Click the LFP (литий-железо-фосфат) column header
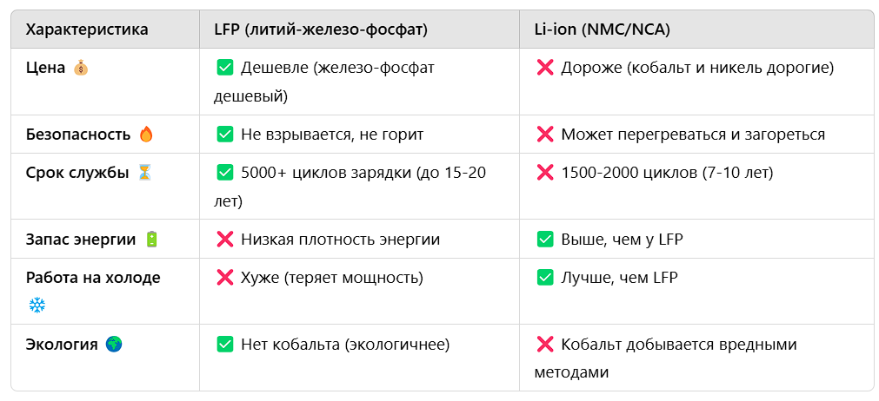 point(321,30)
